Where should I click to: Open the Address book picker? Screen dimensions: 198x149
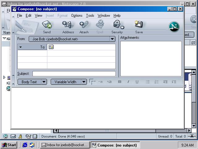pos(68,27)
